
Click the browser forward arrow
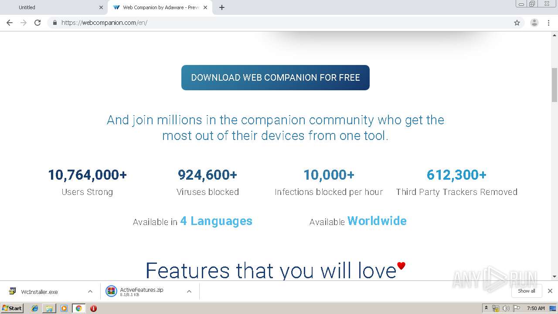pyautogui.click(x=24, y=23)
